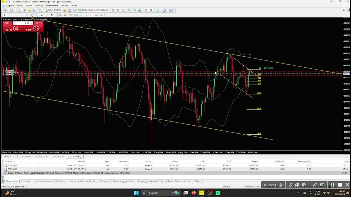Click the BUY one-click button
The width and height of the screenshot is (351, 197).
(38, 23)
